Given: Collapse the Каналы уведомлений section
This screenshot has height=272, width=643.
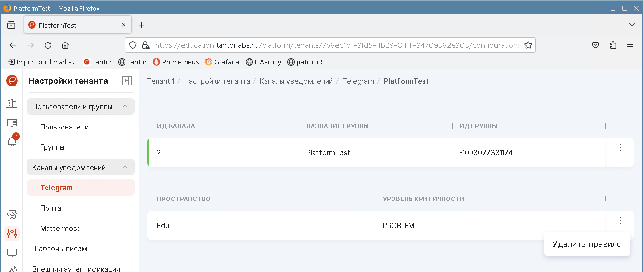Looking at the screenshot, I should coord(125,167).
